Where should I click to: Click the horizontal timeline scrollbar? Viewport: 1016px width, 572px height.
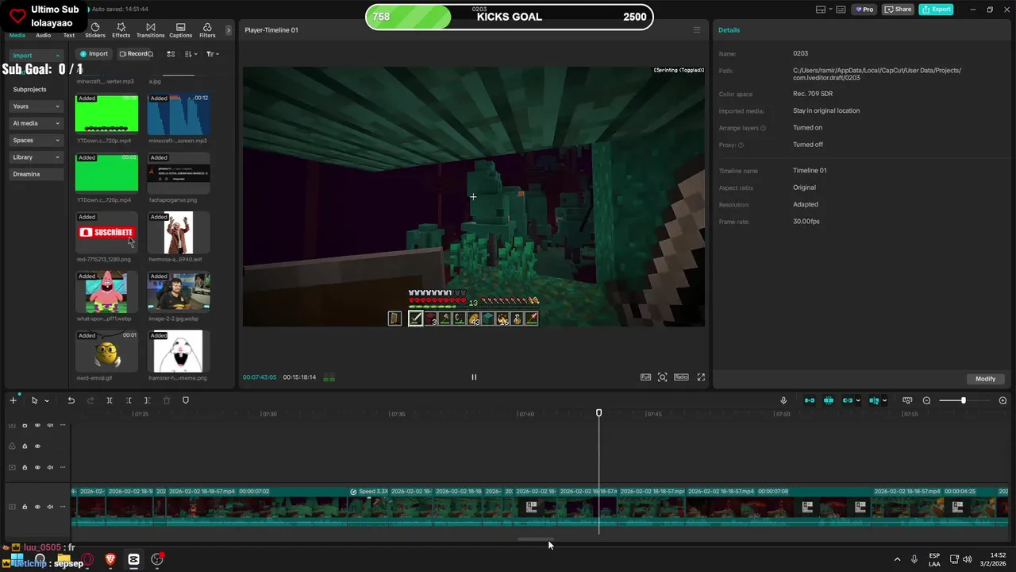click(x=535, y=539)
